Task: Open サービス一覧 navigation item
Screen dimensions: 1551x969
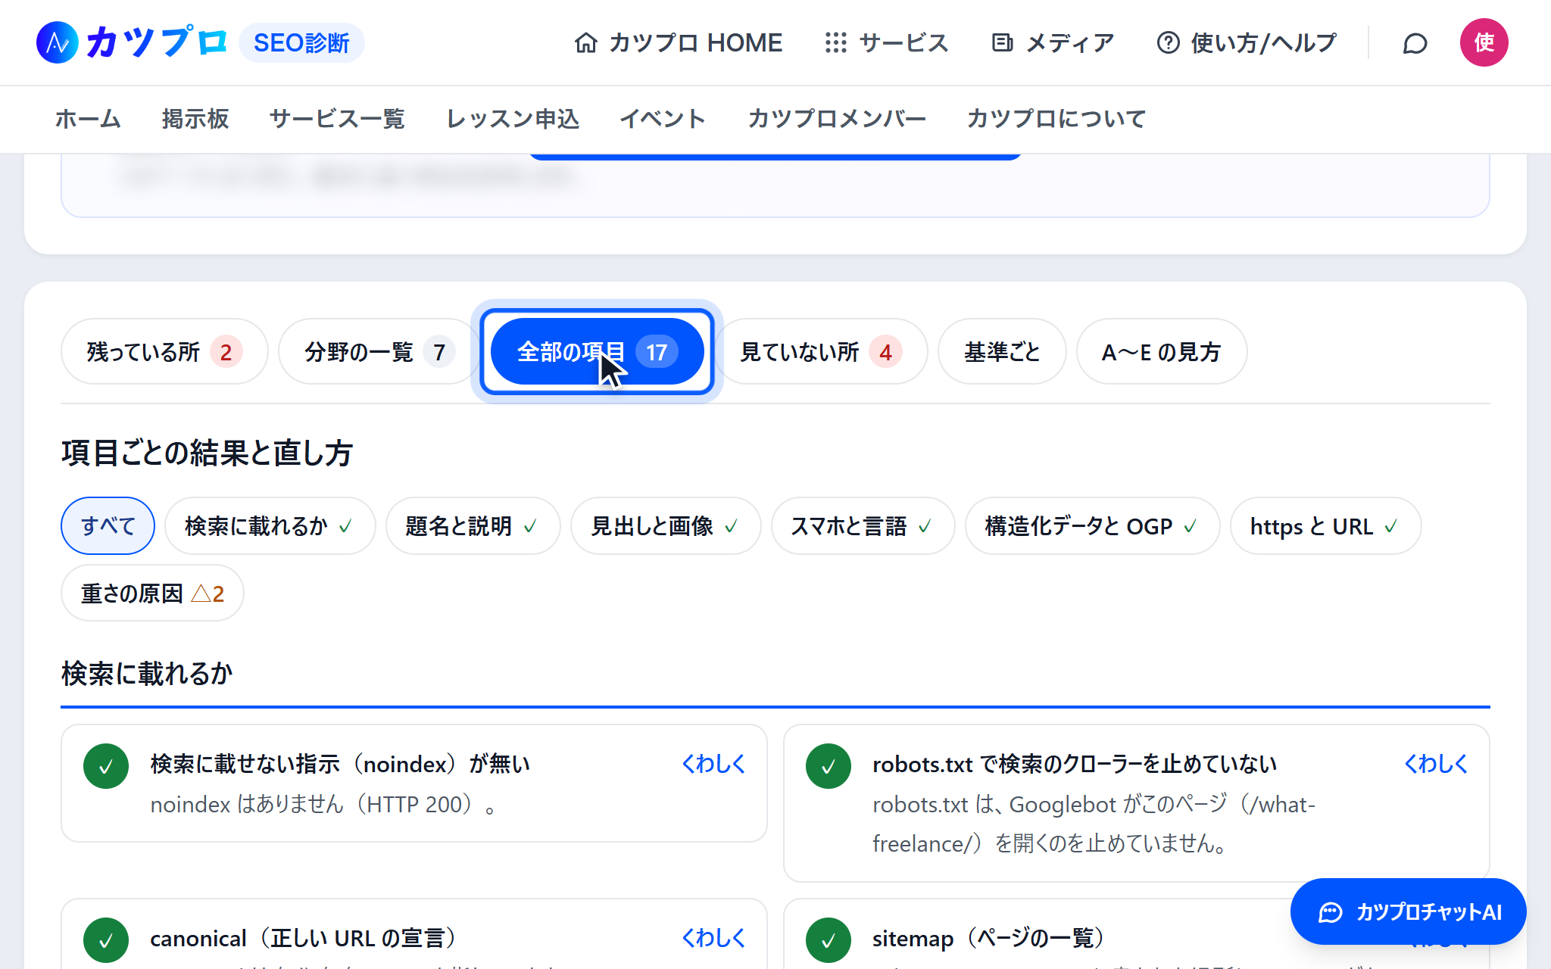Action: 337,119
